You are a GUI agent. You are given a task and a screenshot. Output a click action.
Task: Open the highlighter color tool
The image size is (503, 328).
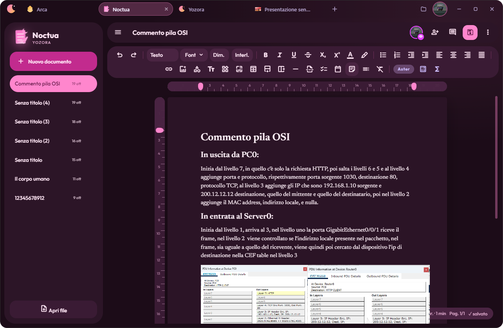pos(364,55)
